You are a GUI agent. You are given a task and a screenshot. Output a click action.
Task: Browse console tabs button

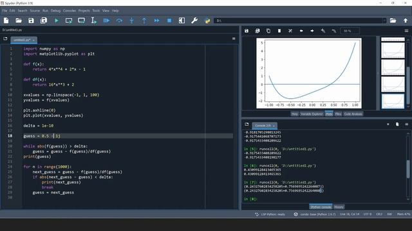click(x=247, y=124)
